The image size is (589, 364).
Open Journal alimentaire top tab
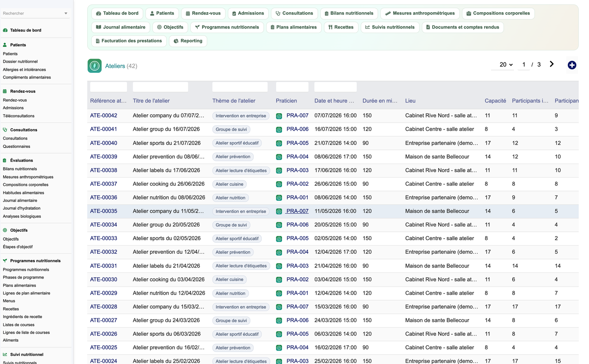click(x=121, y=27)
